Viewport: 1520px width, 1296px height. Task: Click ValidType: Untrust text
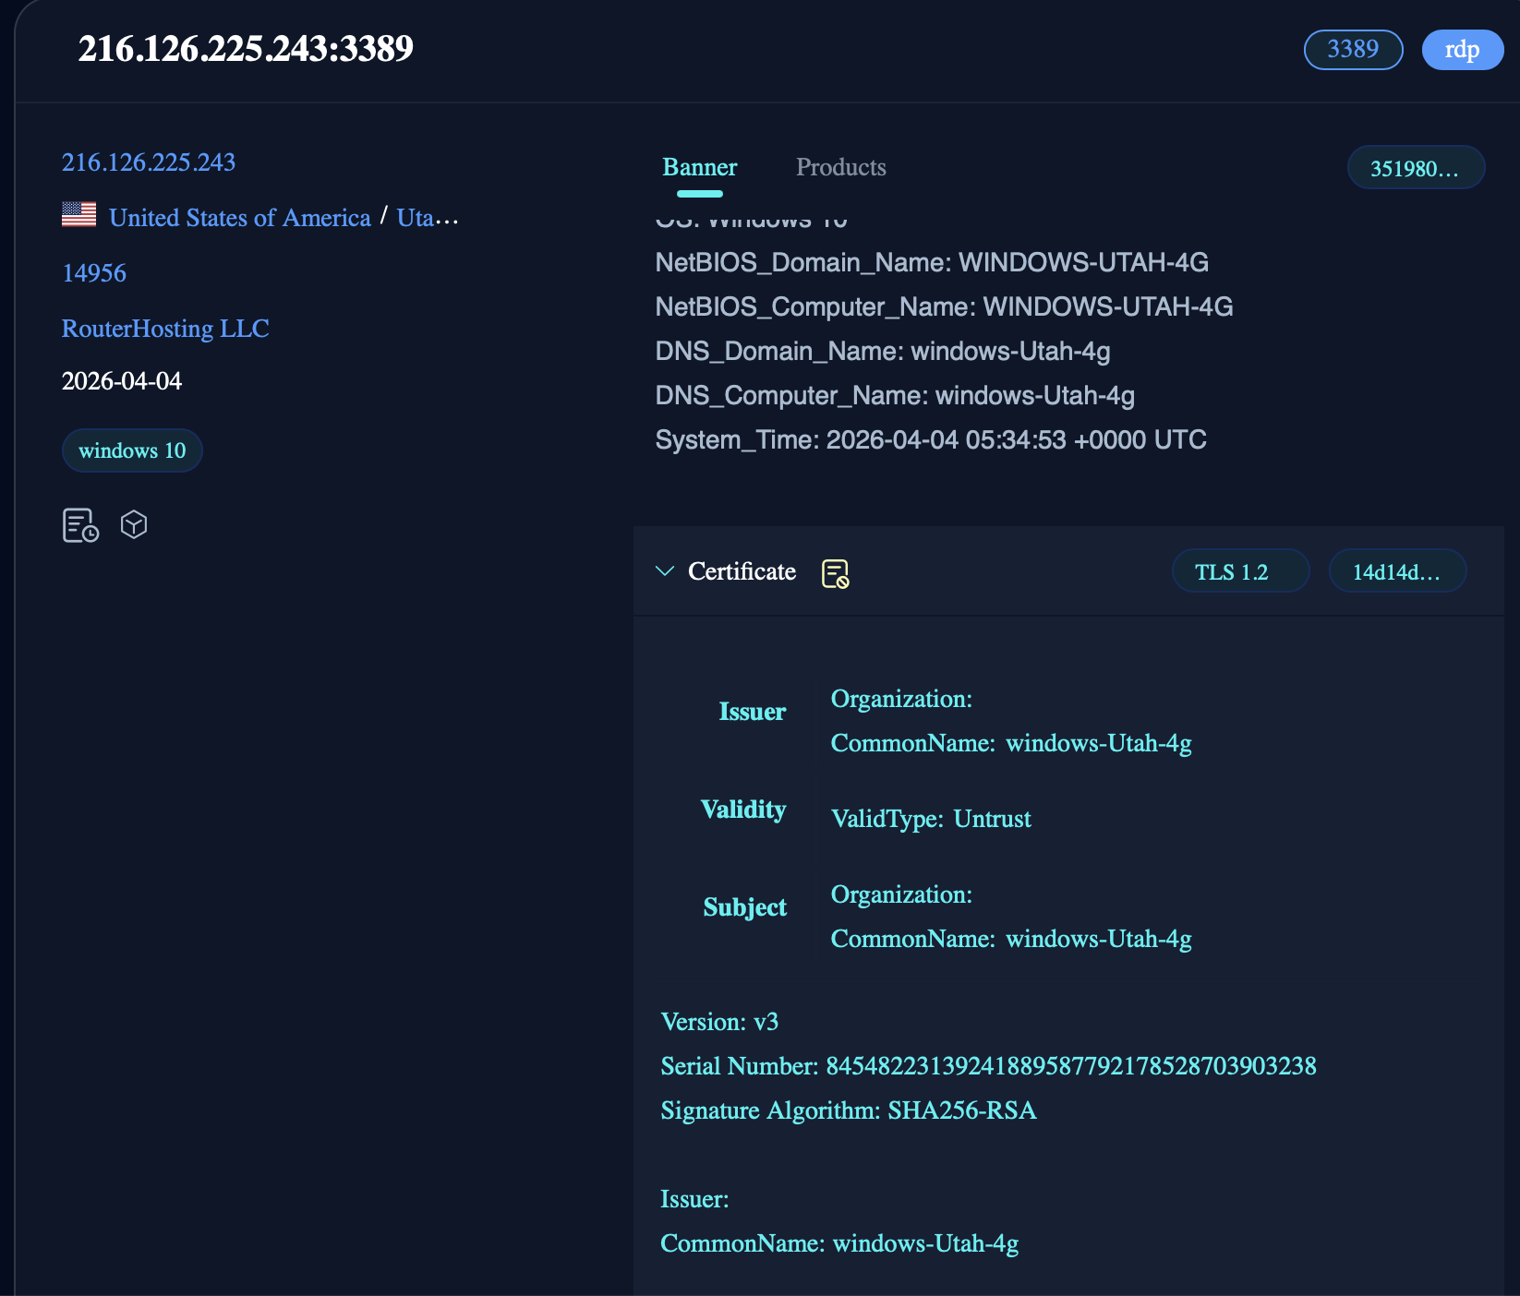point(931,819)
